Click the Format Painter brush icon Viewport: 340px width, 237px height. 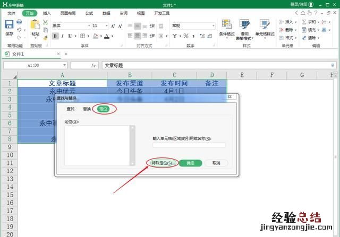point(46,37)
